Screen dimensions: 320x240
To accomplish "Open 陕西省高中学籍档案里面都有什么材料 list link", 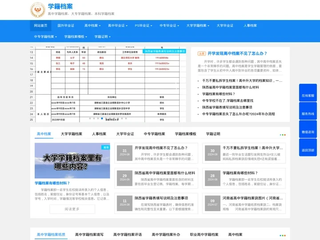I will (x=230, y=88).
